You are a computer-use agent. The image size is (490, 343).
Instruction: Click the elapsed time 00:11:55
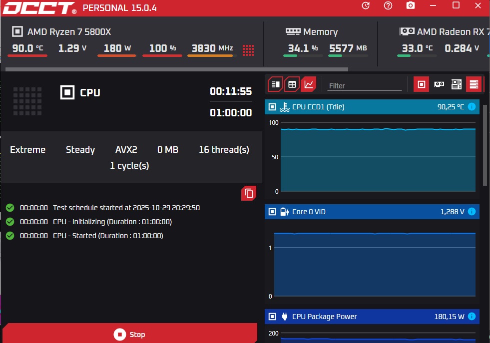click(x=231, y=91)
